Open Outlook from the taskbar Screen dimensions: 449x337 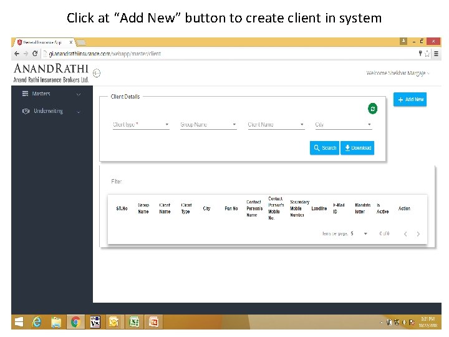114,322
